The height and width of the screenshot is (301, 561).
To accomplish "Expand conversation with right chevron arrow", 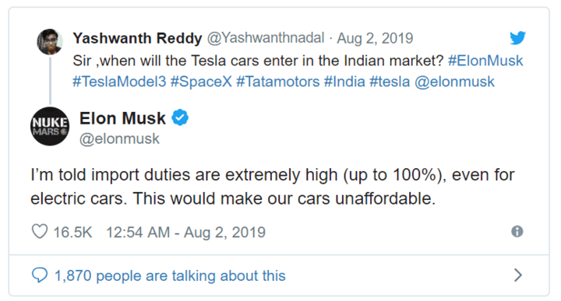I will click(517, 275).
